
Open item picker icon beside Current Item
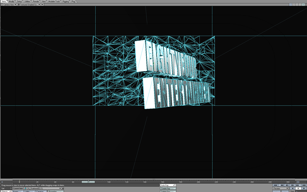(x=63, y=188)
